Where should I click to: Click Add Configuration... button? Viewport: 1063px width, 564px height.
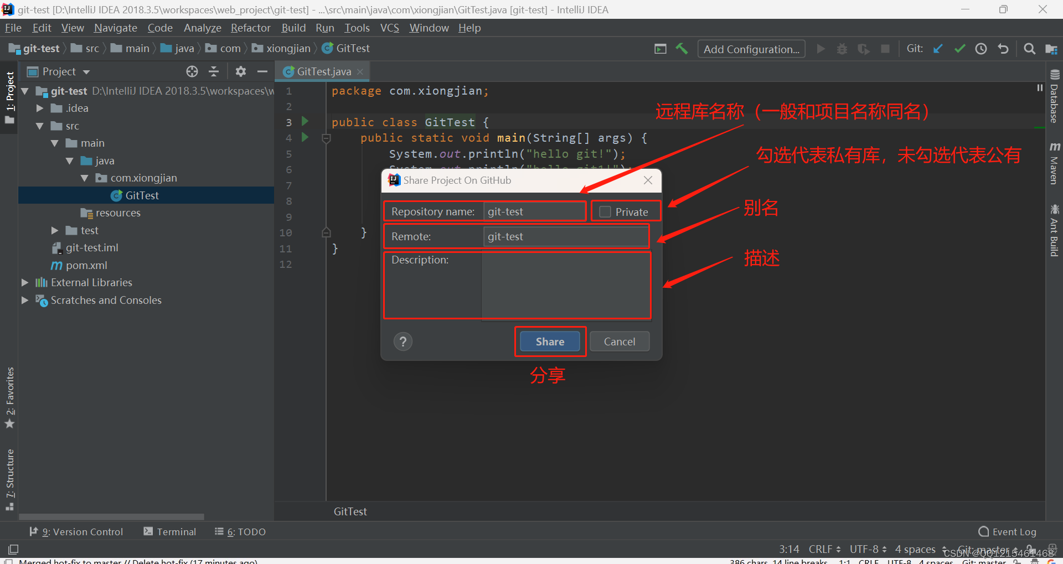coord(751,49)
